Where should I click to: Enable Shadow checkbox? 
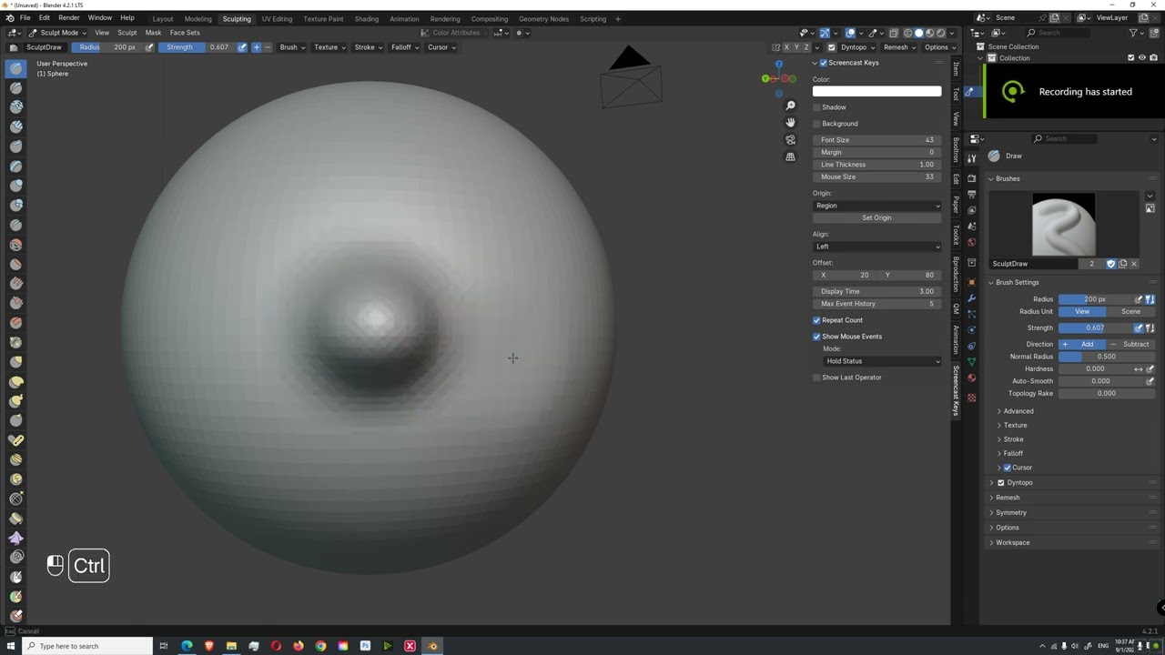click(817, 107)
